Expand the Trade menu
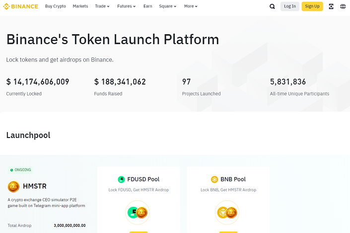 coord(102,6)
